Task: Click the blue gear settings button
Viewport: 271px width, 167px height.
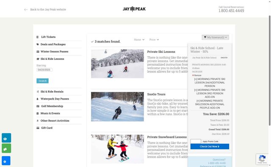Action: [6, 161]
